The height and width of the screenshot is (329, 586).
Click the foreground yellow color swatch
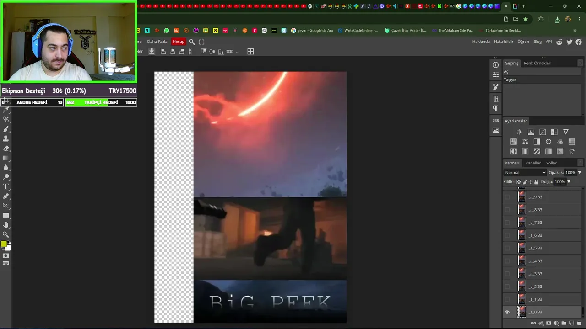[4, 244]
